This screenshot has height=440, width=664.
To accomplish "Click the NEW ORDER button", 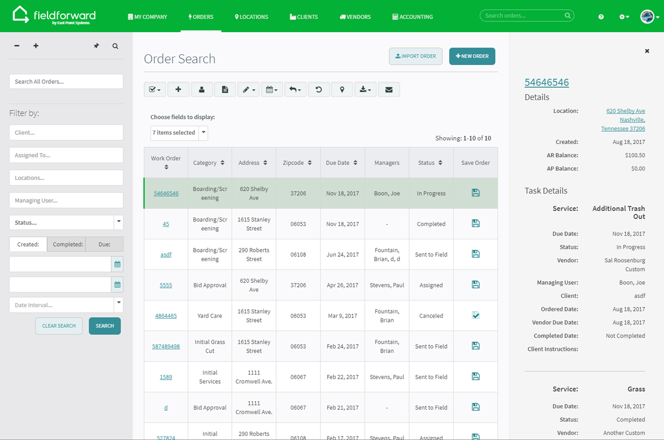I will point(472,56).
